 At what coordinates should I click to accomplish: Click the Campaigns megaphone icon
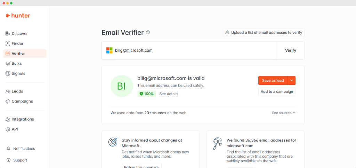[x=8, y=101]
